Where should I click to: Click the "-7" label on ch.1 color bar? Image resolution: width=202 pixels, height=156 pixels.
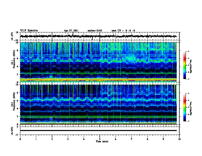click(x=188, y=79)
